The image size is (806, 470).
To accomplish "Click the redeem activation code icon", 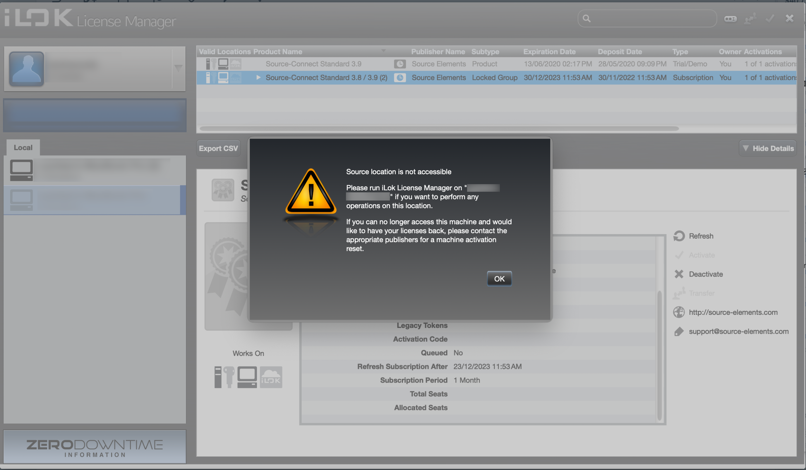I will pyautogui.click(x=730, y=19).
